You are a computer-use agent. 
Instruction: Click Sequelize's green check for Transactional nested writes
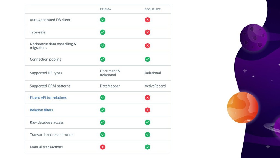pos(147,135)
